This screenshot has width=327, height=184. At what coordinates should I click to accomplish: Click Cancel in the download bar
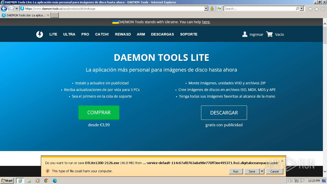(275, 171)
